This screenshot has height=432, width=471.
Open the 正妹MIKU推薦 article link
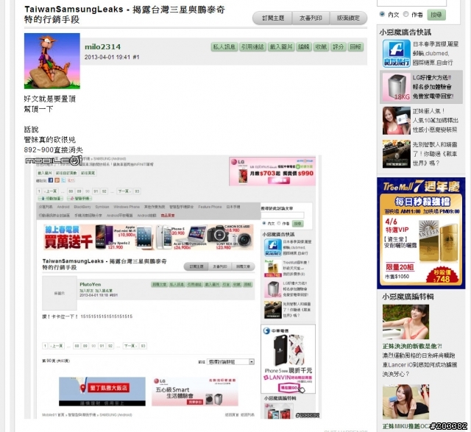pos(406,426)
